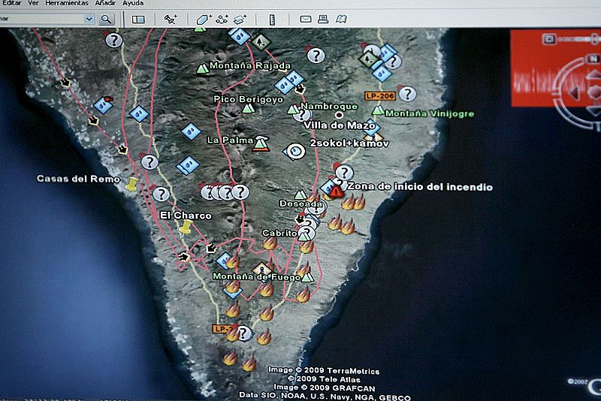The height and width of the screenshot is (401, 601).
Task: Adjust the tilt slider above the compass
Action: click(x=578, y=39)
